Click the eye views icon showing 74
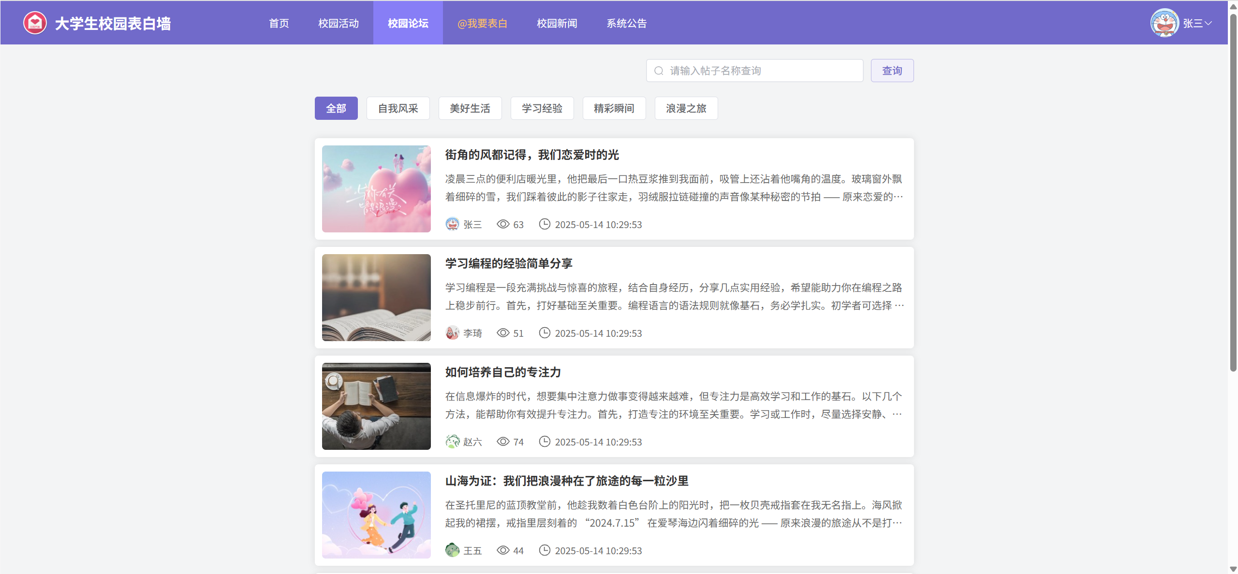1238x574 pixels. [503, 442]
